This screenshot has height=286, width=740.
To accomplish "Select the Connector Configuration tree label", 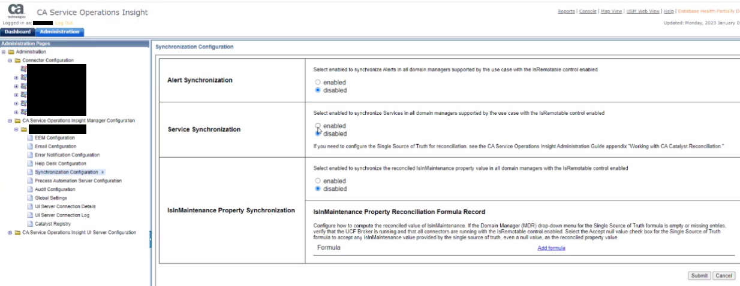I will [x=48, y=60].
